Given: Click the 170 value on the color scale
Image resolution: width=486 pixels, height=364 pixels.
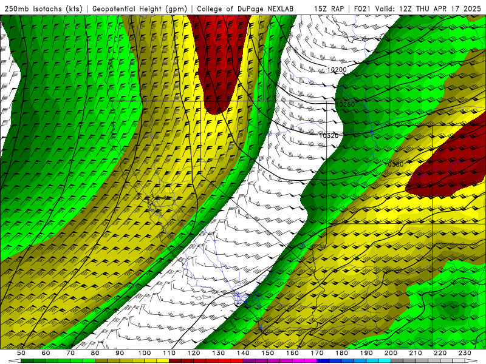Looking at the screenshot, I should click(317, 353).
